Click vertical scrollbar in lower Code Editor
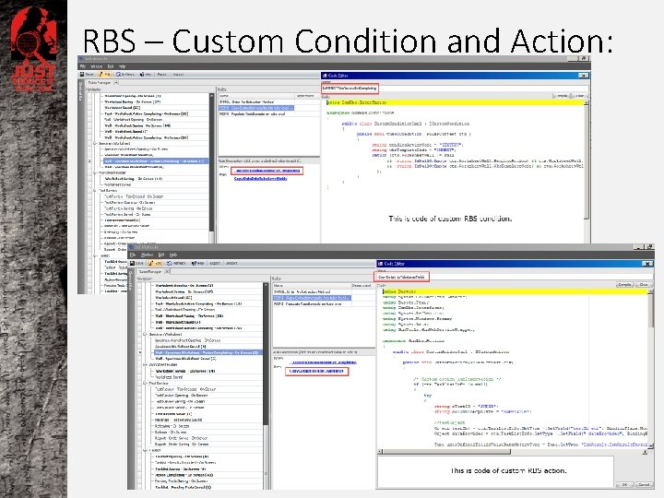 pos(650,368)
